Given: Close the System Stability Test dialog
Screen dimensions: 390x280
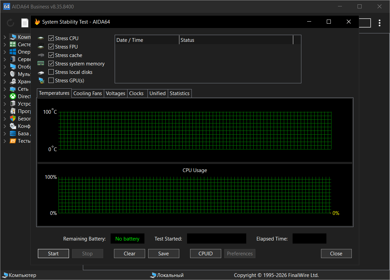Looking at the screenshot, I should tap(336, 253).
